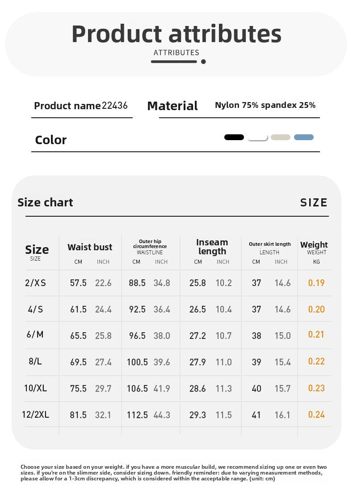Select the 8/L size row label
Image resolution: width=353 pixels, height=501 pixels.
click(35, 361)
